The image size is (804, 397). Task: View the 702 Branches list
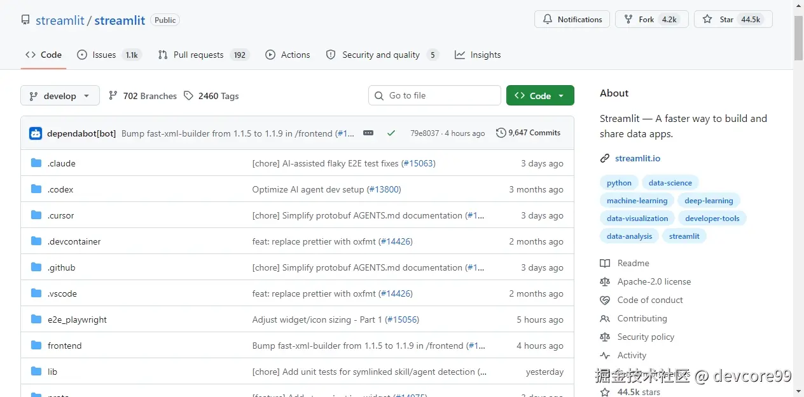(142, 96)
